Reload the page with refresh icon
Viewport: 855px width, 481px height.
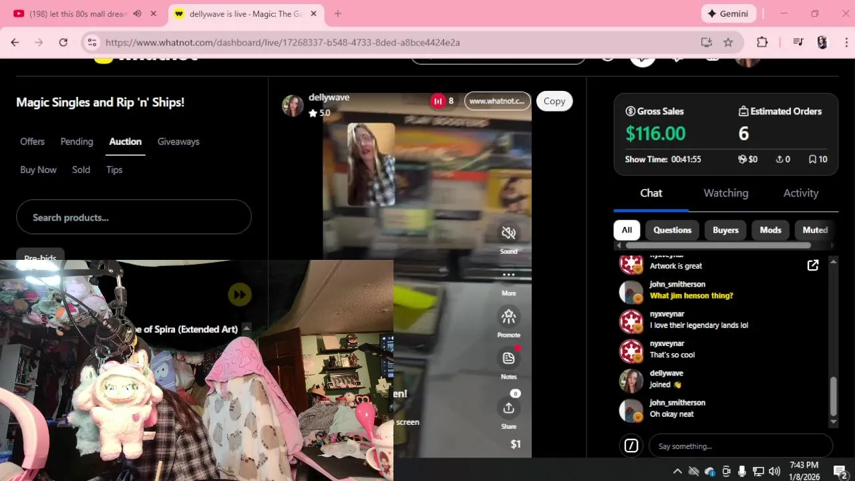coord(63,42)
